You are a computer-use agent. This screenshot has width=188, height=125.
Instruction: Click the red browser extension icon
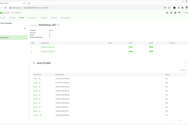click(x=175, y=8)
